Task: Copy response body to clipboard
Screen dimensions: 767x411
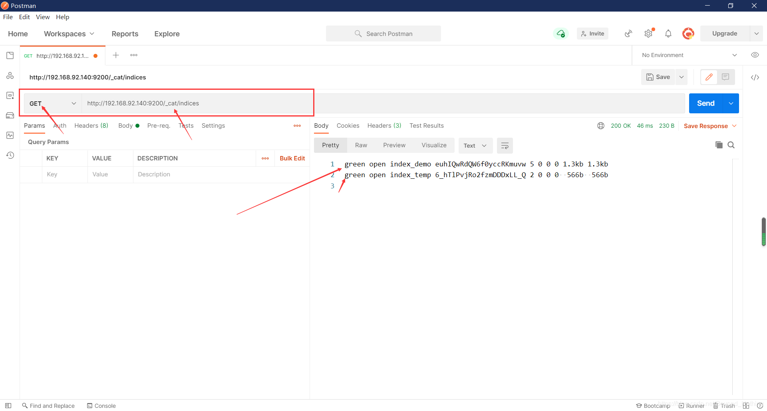Action: click(x=719, y=145)
